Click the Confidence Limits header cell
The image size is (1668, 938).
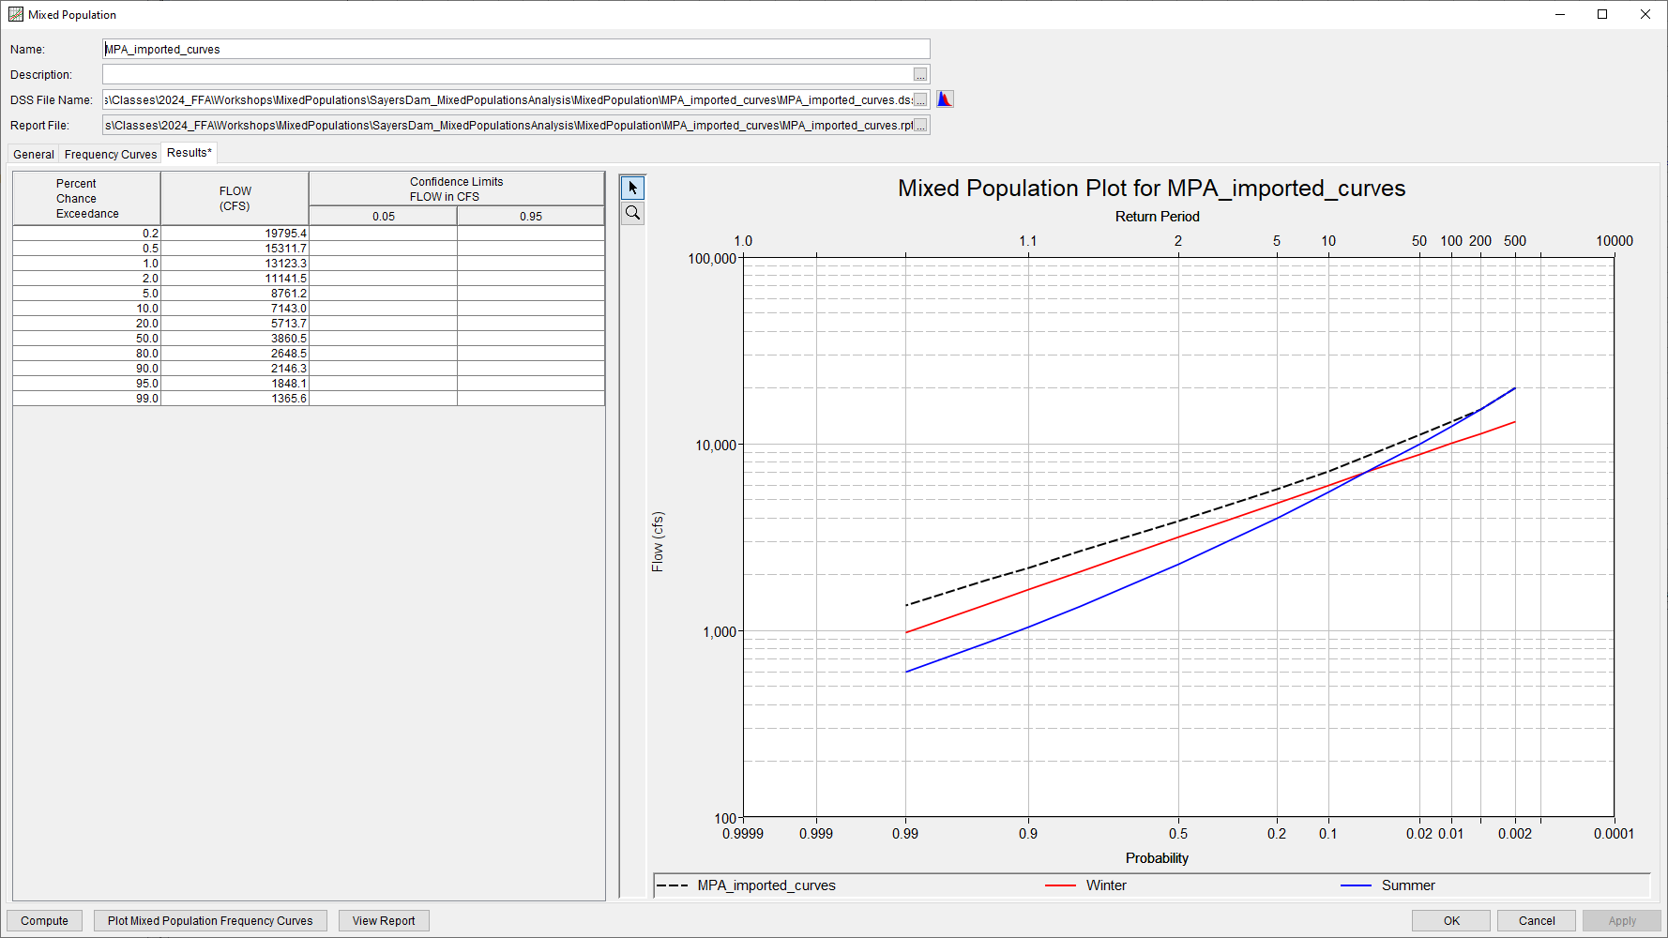pyautogui.click(x=457, y=189)
